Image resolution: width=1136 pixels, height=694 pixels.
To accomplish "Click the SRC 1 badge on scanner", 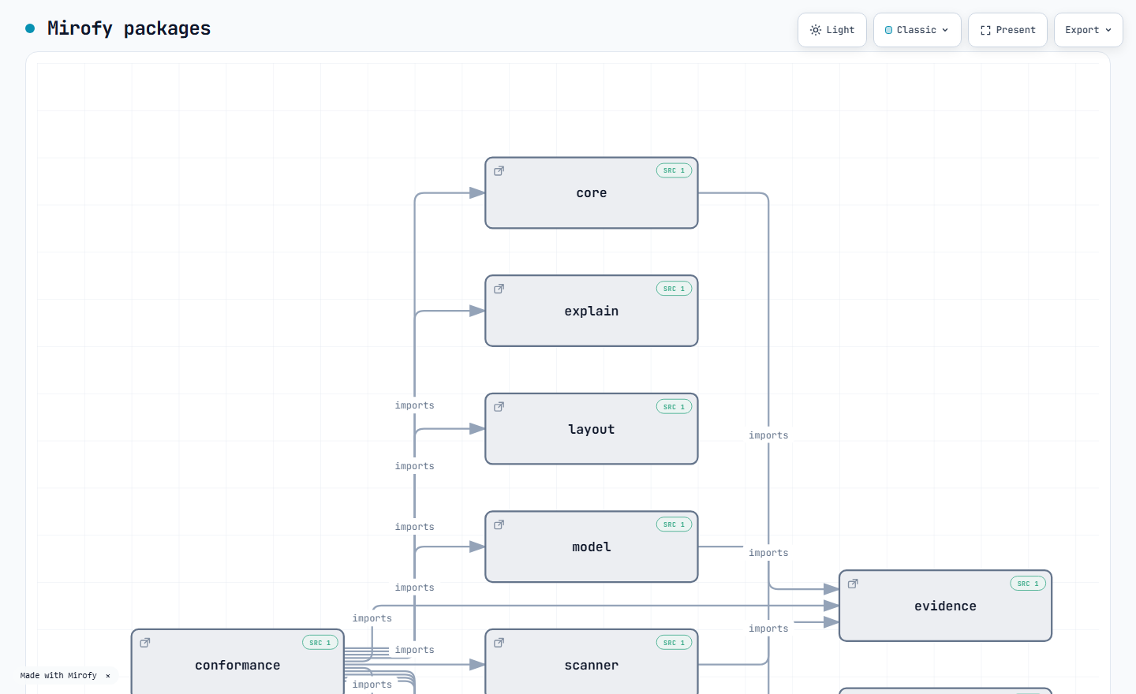I will click(674, 643).
